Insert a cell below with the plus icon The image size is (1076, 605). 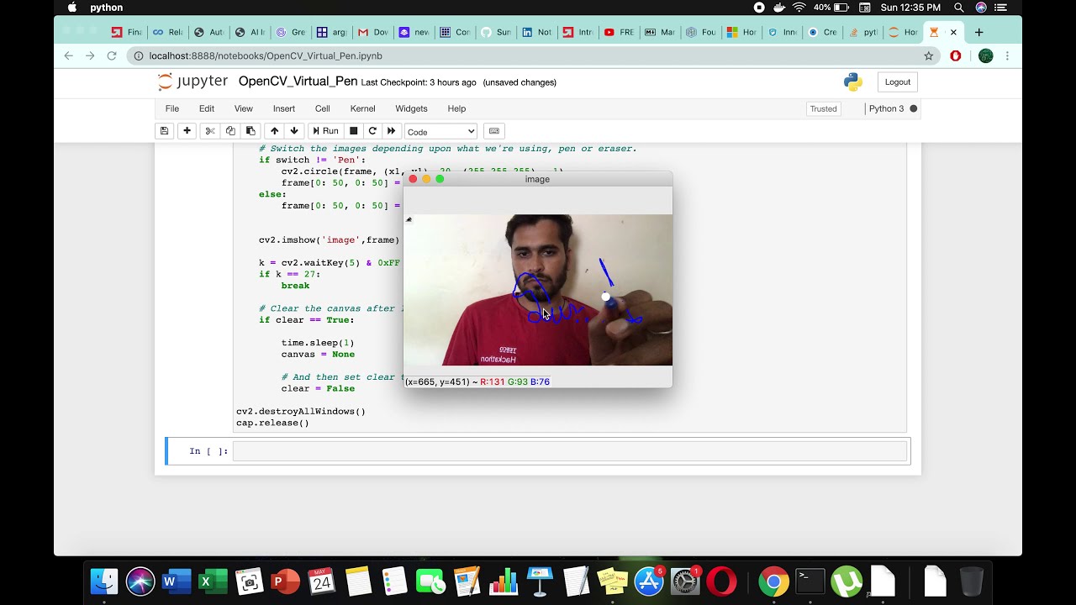coord(187,131)
